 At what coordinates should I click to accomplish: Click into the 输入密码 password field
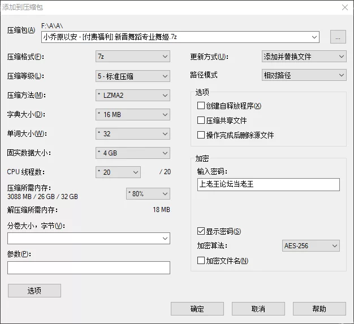pos(269,184)
